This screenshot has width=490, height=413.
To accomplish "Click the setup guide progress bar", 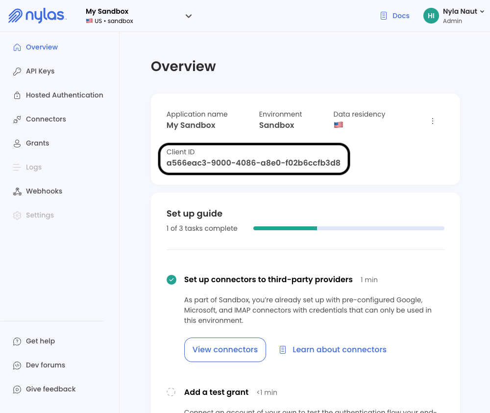I will [349, 228].
